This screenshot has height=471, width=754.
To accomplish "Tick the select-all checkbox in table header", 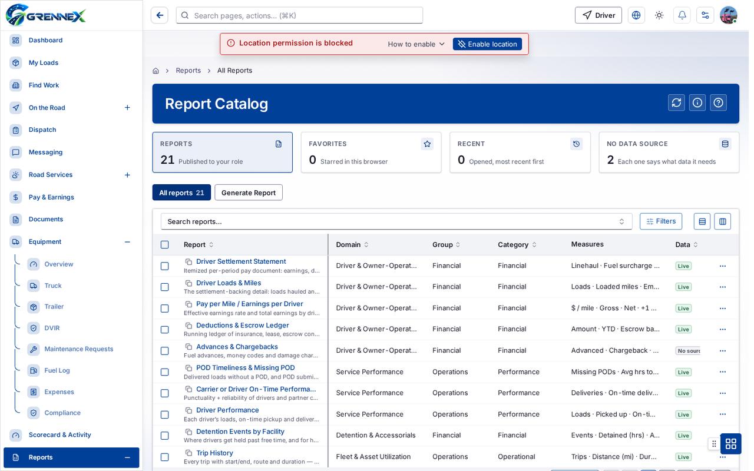I will pyautogui.click(x=165, y=245).
